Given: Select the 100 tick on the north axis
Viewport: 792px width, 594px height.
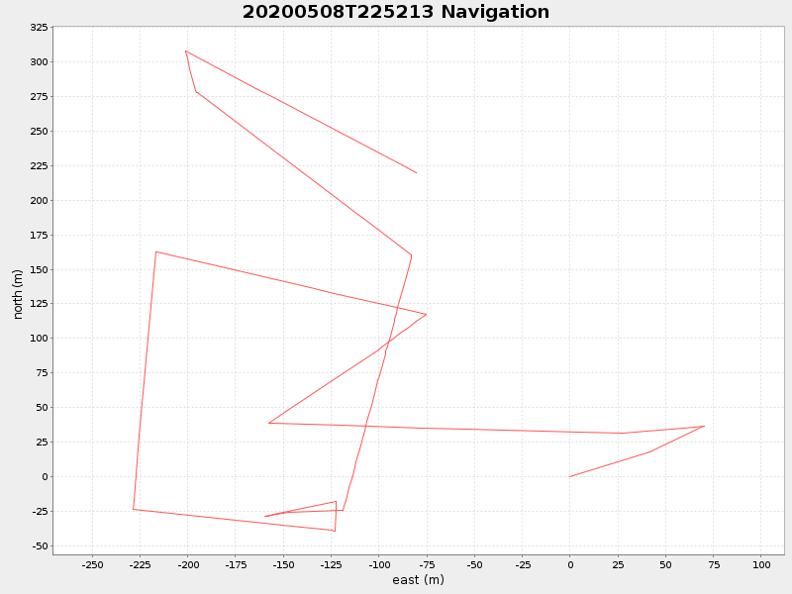Looking at the screenshot, I should (x=39, y=338).
